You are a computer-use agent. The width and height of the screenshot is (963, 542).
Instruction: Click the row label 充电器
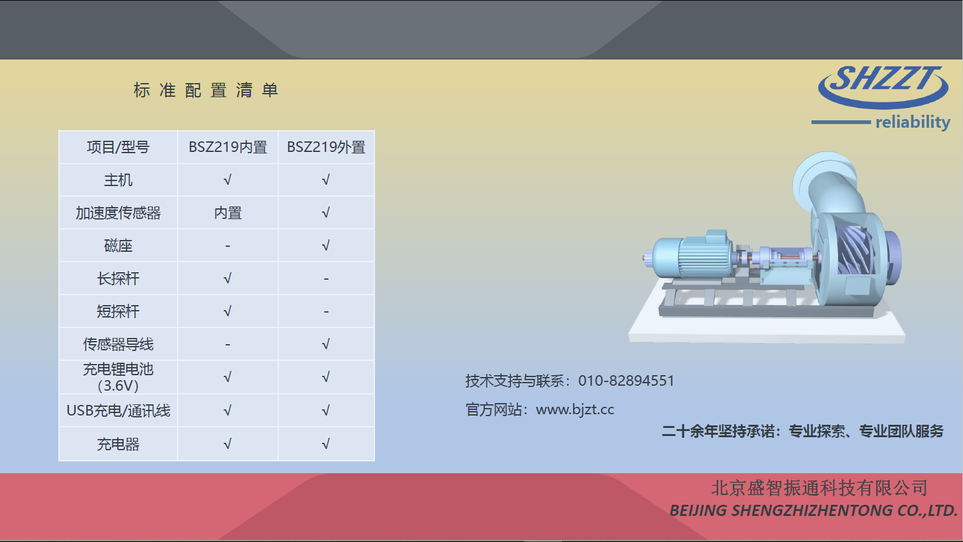[118, 444]
